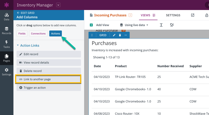The image size is (209, 115).
Task: Go back to Edit Grid
Action: [x=26, y=13]
